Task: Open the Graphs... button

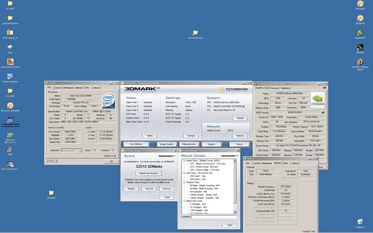Action: [212, 144]
